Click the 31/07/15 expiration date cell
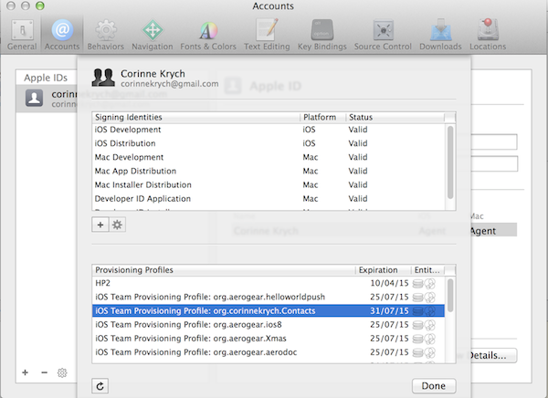The height and width of the screenshot is (398, 548). pyautogui.click(x=389, y=310)
